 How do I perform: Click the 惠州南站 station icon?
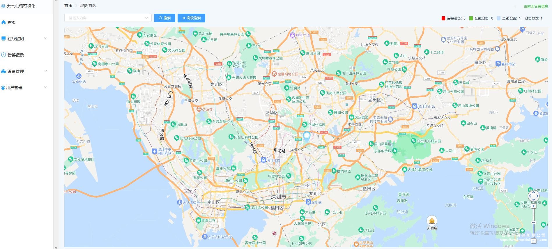point(498,63)
